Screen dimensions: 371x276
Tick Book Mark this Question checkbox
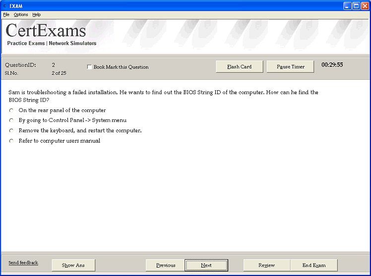(x=89, y=67)
